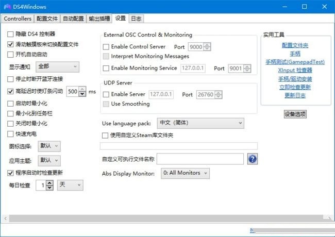The image size is (335, 237).
Task: Open 图标选择 dropdown
Action: click(49, 146)
